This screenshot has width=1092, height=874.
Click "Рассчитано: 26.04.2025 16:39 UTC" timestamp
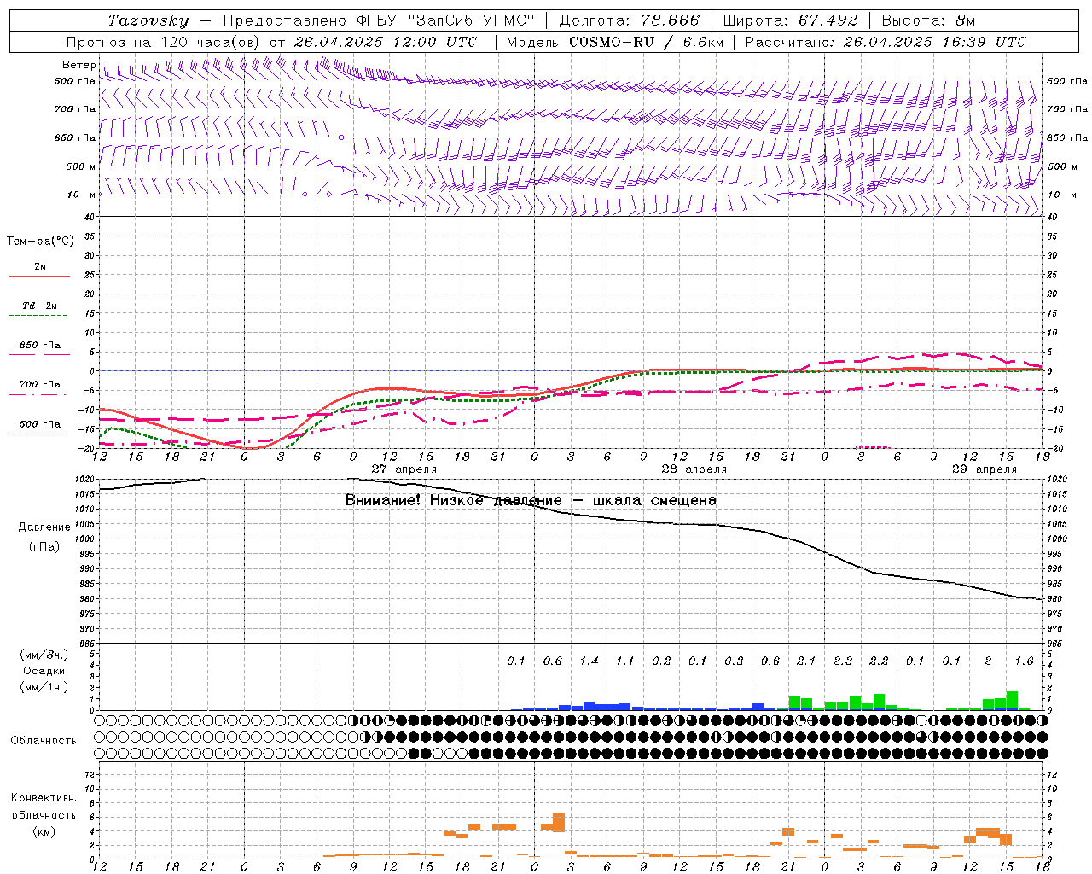point(886,42)
